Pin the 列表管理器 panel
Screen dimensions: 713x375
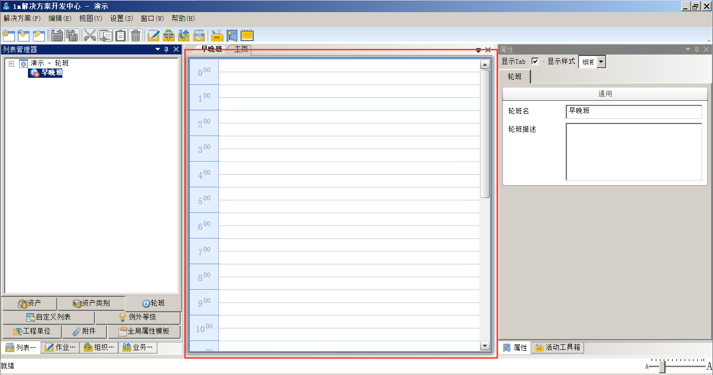(167, 49)
